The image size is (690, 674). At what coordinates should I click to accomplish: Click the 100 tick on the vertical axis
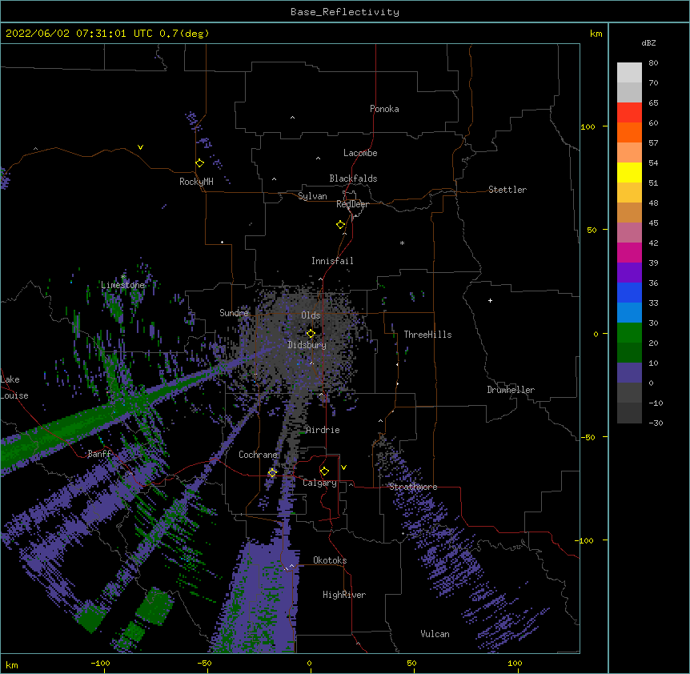pyautogui.click(x=588, y=126)
